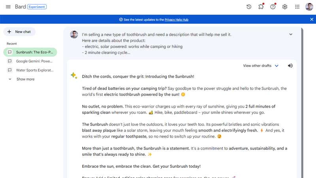Select the Sunbrush: The Eco-P... chat
316x178 pixels.
pyautogui.click(x=30, y=52)
